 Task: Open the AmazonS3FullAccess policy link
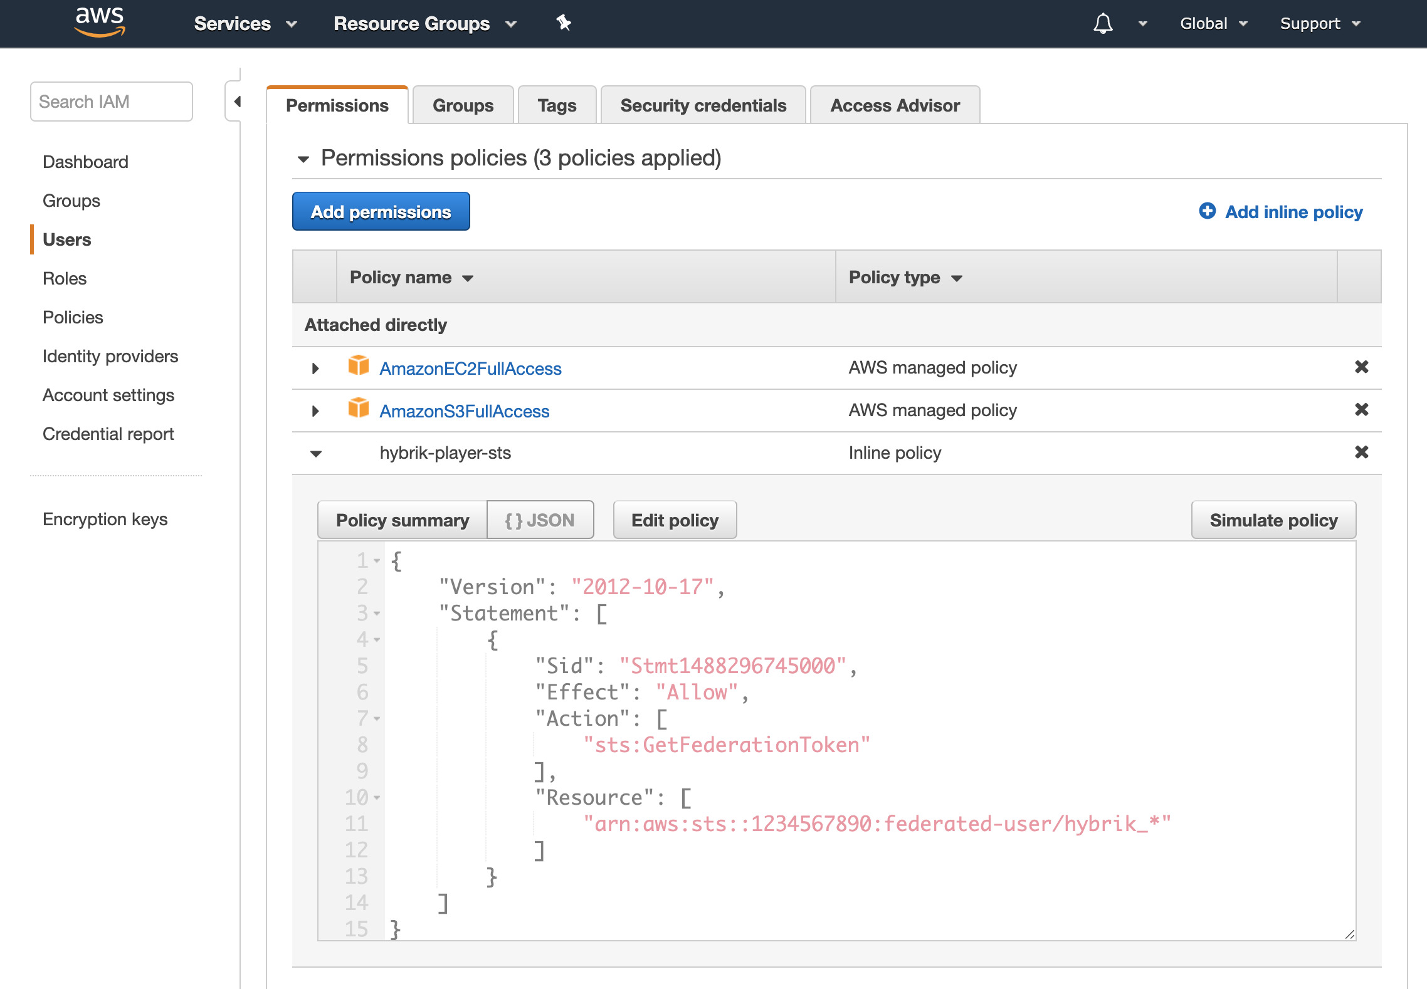click(464, 411)
